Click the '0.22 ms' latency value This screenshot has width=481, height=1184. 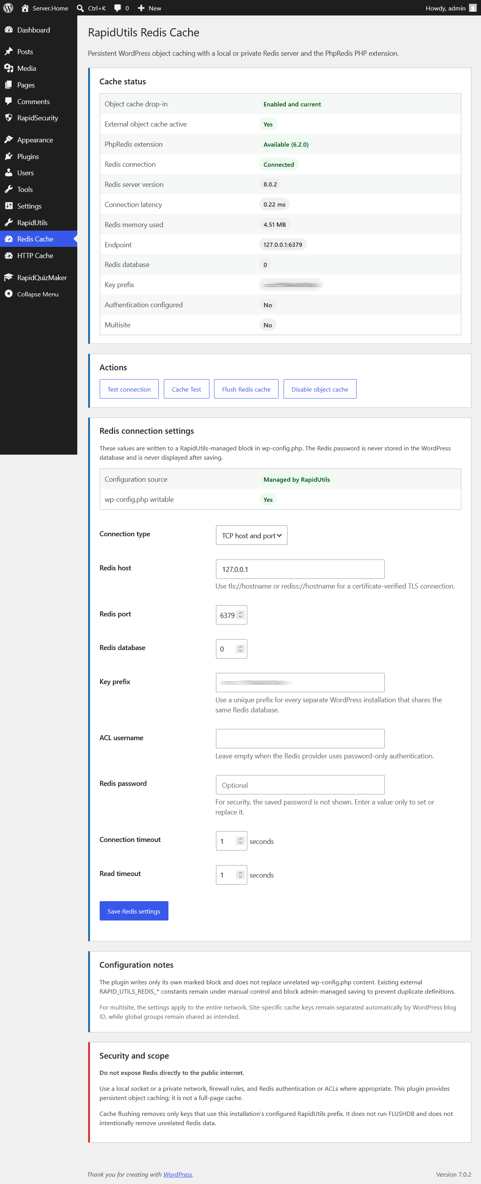tap(274, 205)
